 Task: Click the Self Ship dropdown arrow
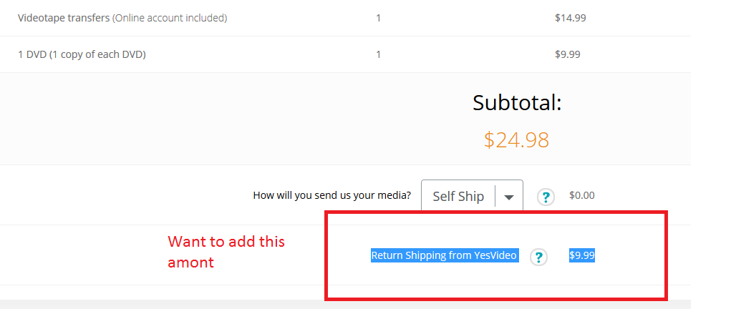[509, 197]
